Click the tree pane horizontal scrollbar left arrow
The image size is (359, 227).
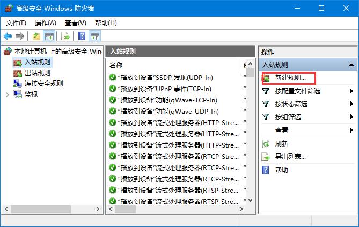[6, 209]
